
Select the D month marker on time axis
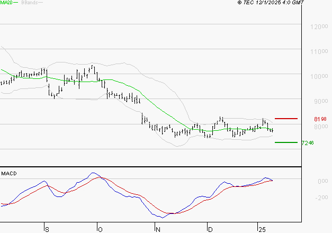[210, 229]
